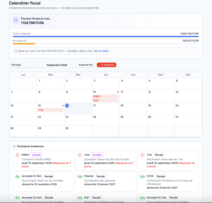This screenshot has width=212, height=203.
Task: Click 'jeudi 10 septembre 2026' on IPRES card
Action: (37, 163)
